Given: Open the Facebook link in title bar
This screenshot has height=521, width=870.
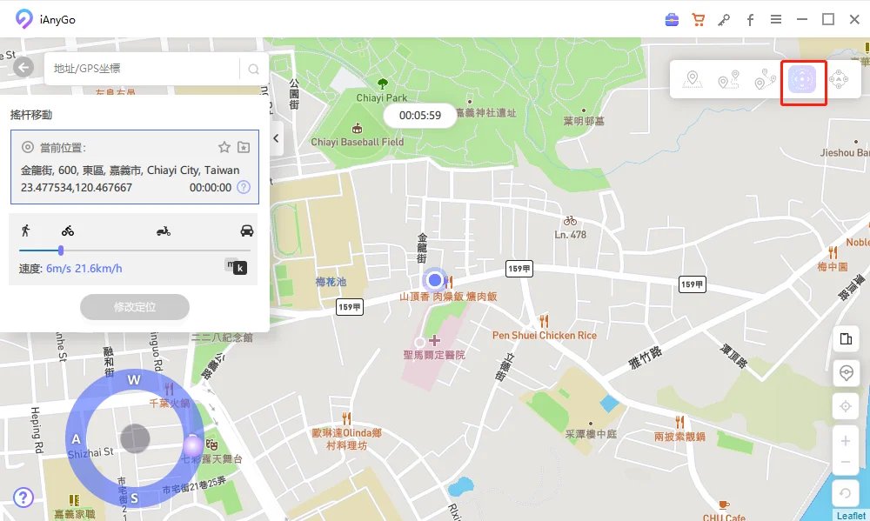Looking at the screenshot, I should click(x=750, y=19).
